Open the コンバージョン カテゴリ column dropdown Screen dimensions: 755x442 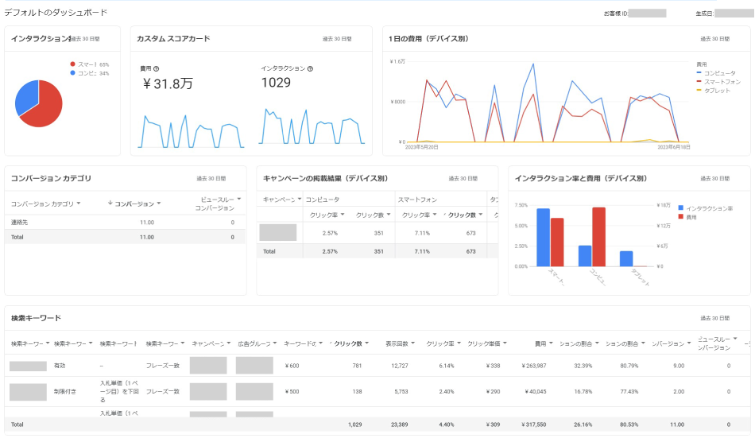point(78,204)
